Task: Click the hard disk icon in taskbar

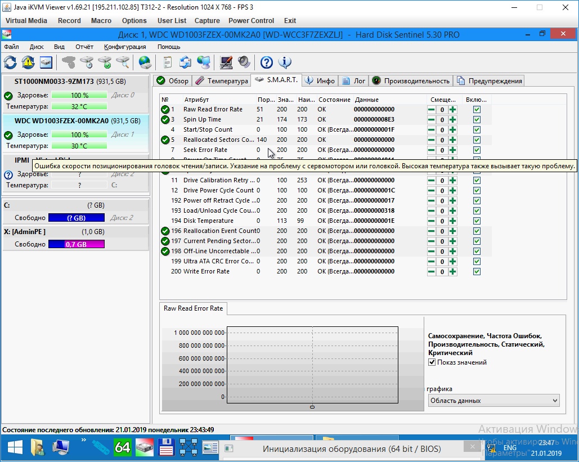Action: pos(145,448)
